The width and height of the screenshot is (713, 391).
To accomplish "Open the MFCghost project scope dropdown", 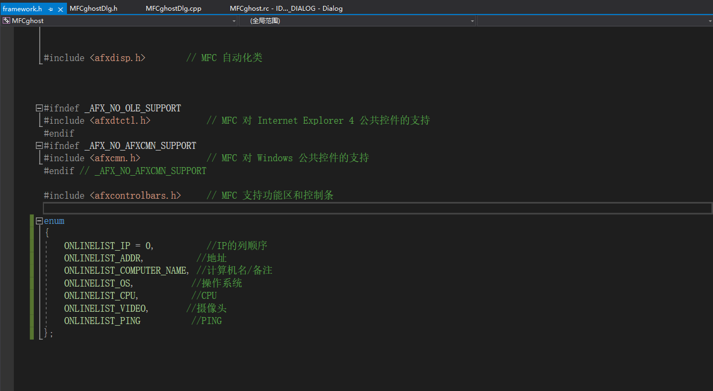I will pos(234,21).
